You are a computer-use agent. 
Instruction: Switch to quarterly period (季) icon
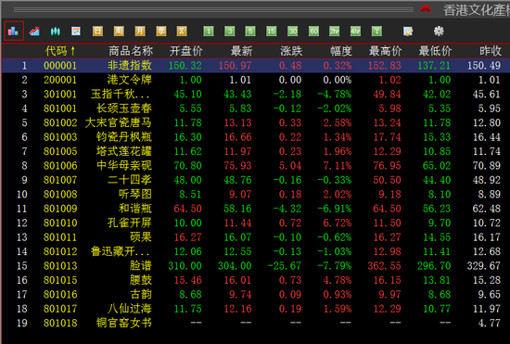click(161, 31)
